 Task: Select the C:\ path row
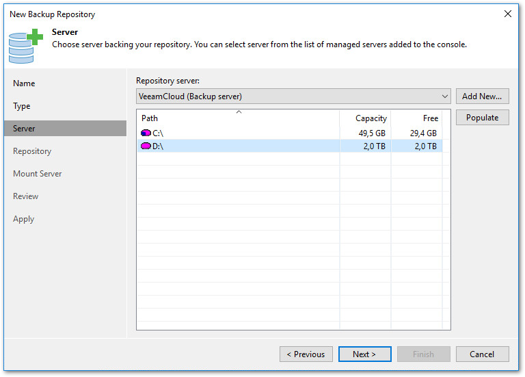239,133
